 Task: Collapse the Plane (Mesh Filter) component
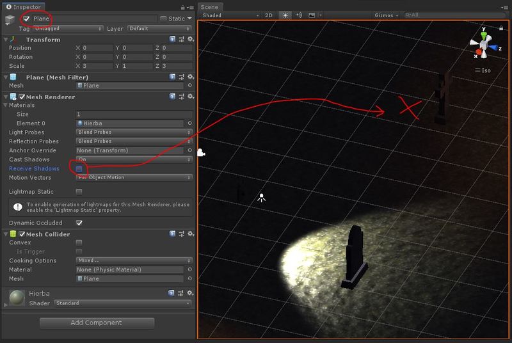tap(6, 77)
